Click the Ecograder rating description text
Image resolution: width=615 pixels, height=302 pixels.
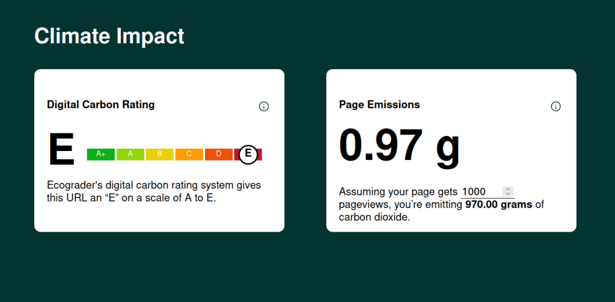coord(153,191)
